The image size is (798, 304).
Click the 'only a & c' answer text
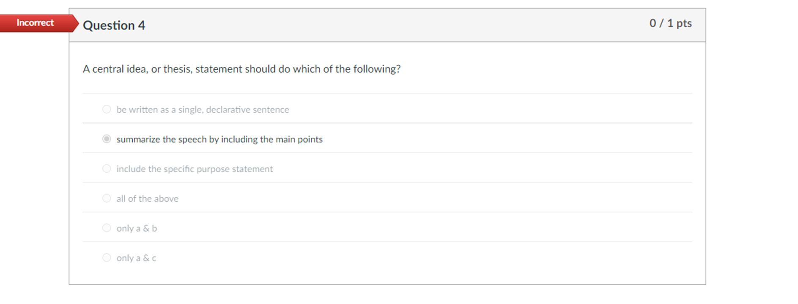click(x=135, y=258)
